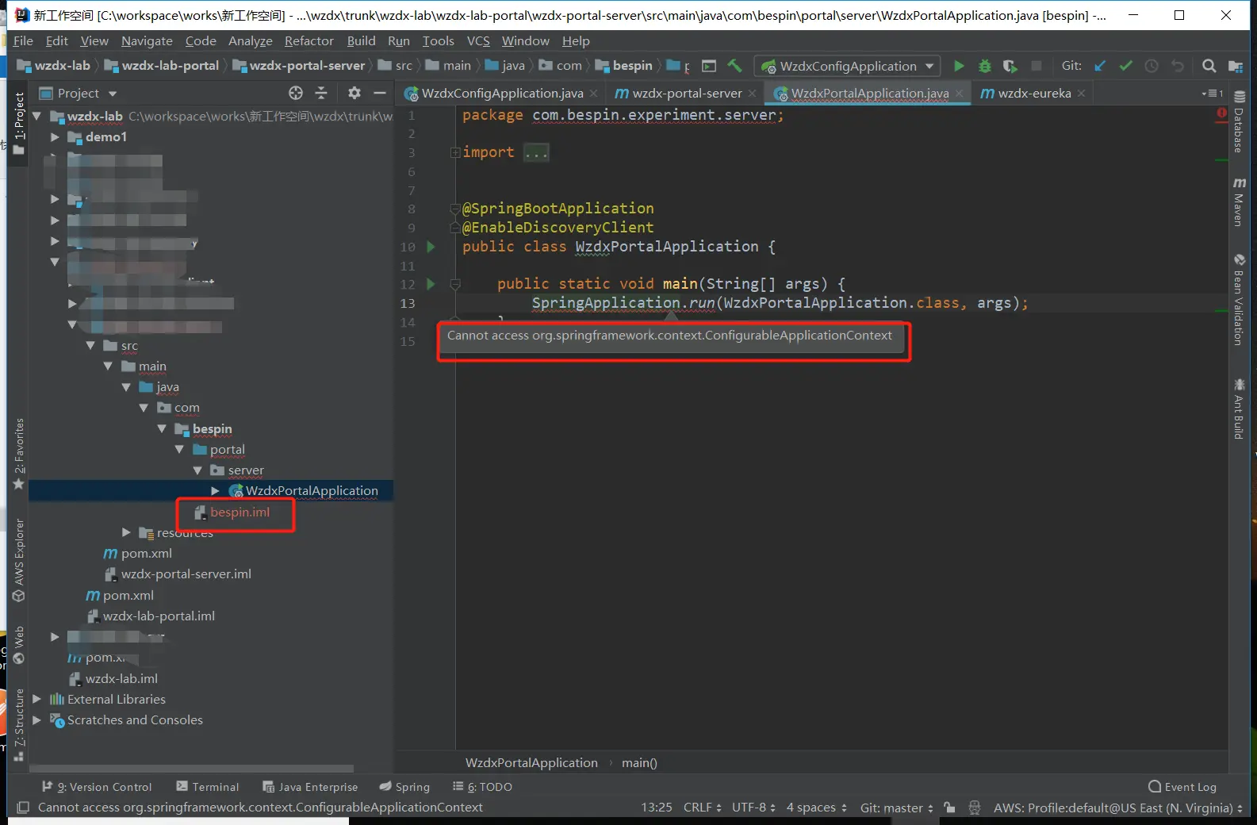Switch to the wzdx-portal-server tab
Viewport: 1257px width, 825px height.
tap(686, 94)
